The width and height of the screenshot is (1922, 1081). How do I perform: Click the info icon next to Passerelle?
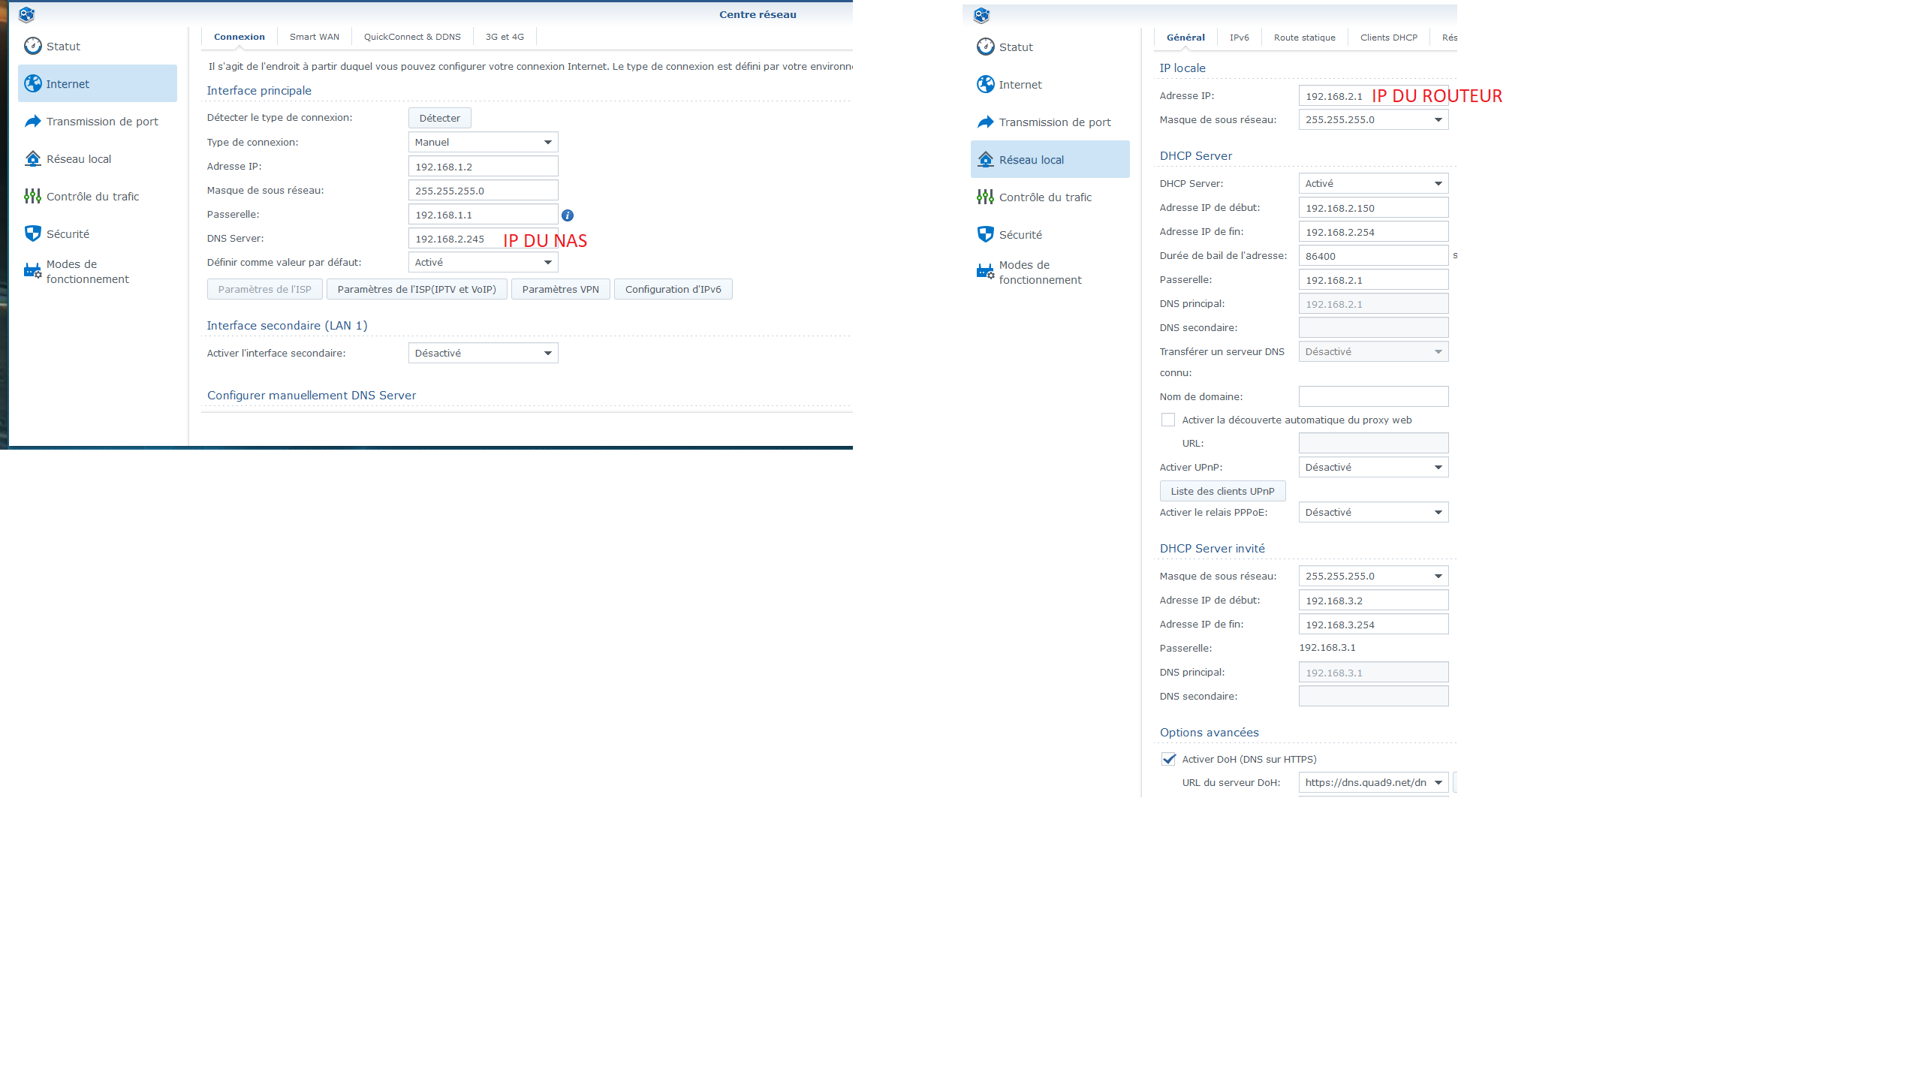[568, 215]
